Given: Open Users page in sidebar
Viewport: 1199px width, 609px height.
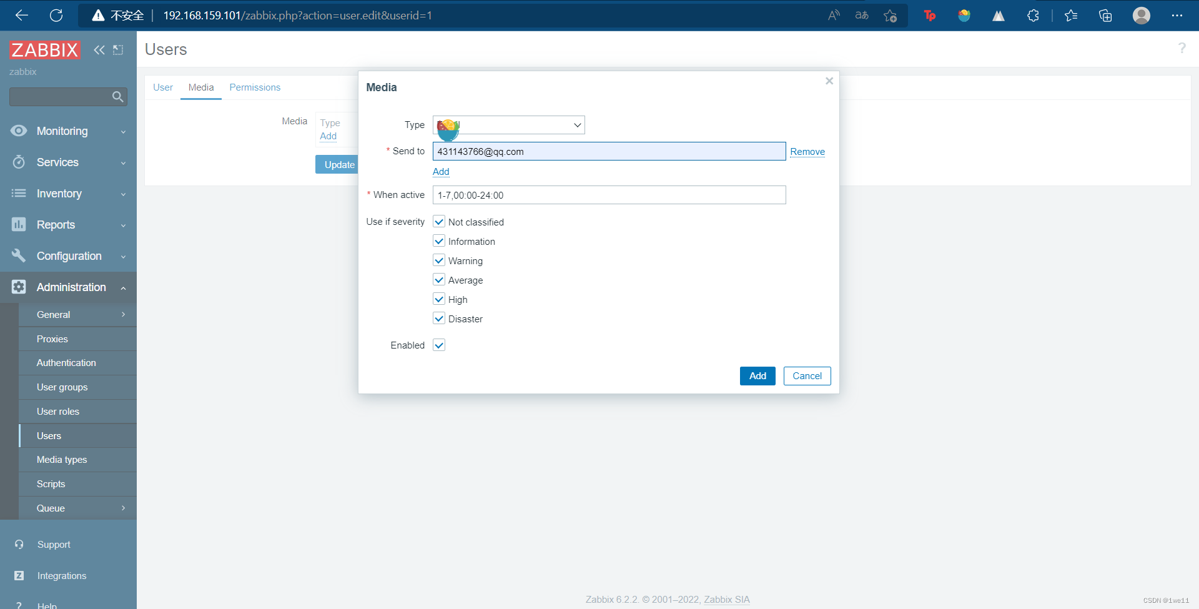Looking at the screenshot, I should pyautogui.click(x=77, y=436).
